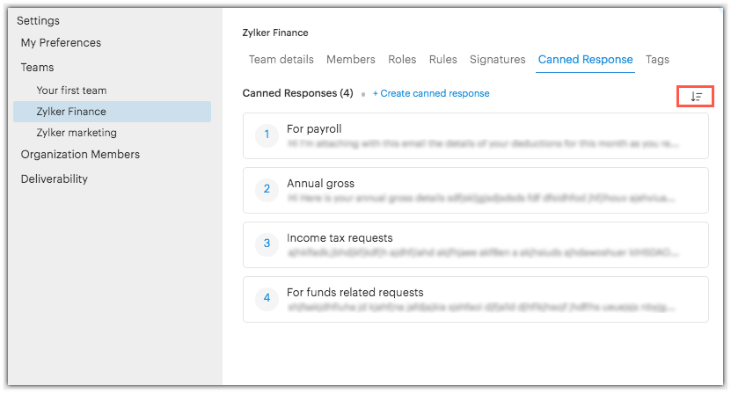The image size is (731, 393).
Task: Open Deliverability settings
Action: 55,178
